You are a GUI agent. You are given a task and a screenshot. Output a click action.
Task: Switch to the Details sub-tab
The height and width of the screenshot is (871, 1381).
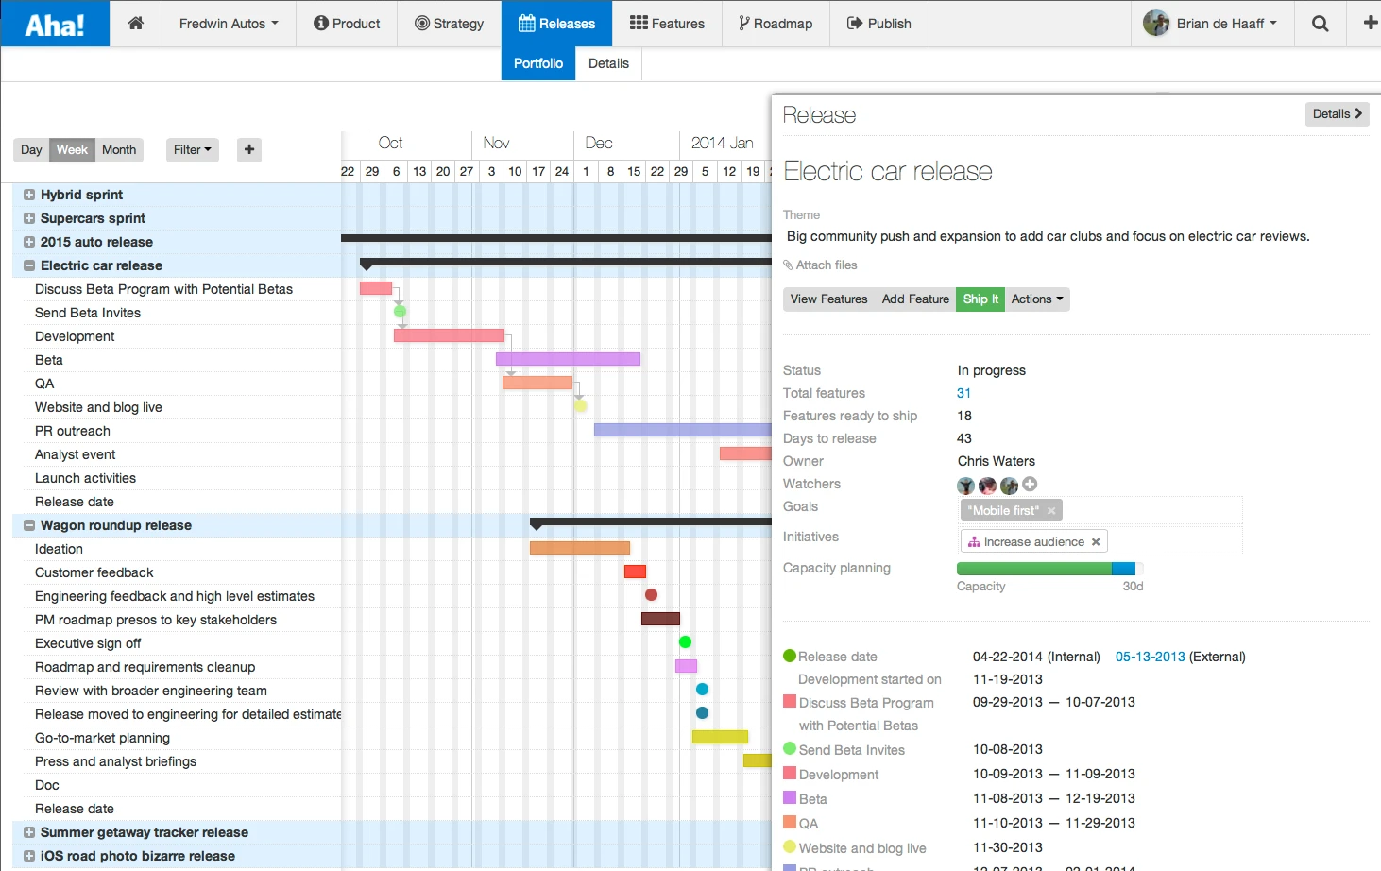click(608, 63)
